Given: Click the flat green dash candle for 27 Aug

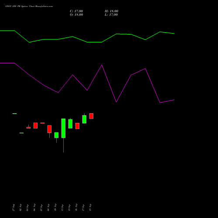Looking at the screenshot, I should click(14, 113).
